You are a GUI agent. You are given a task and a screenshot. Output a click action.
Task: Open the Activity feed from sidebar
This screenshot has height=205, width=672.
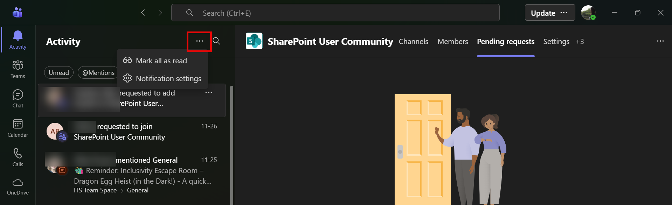pos(18,40)
